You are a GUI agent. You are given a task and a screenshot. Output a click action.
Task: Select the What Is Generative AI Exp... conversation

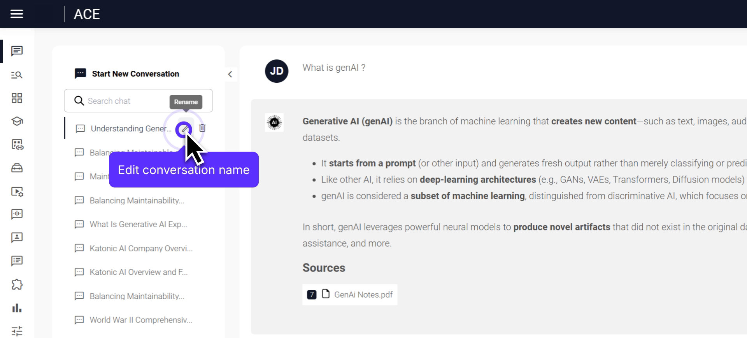[138, 224]
